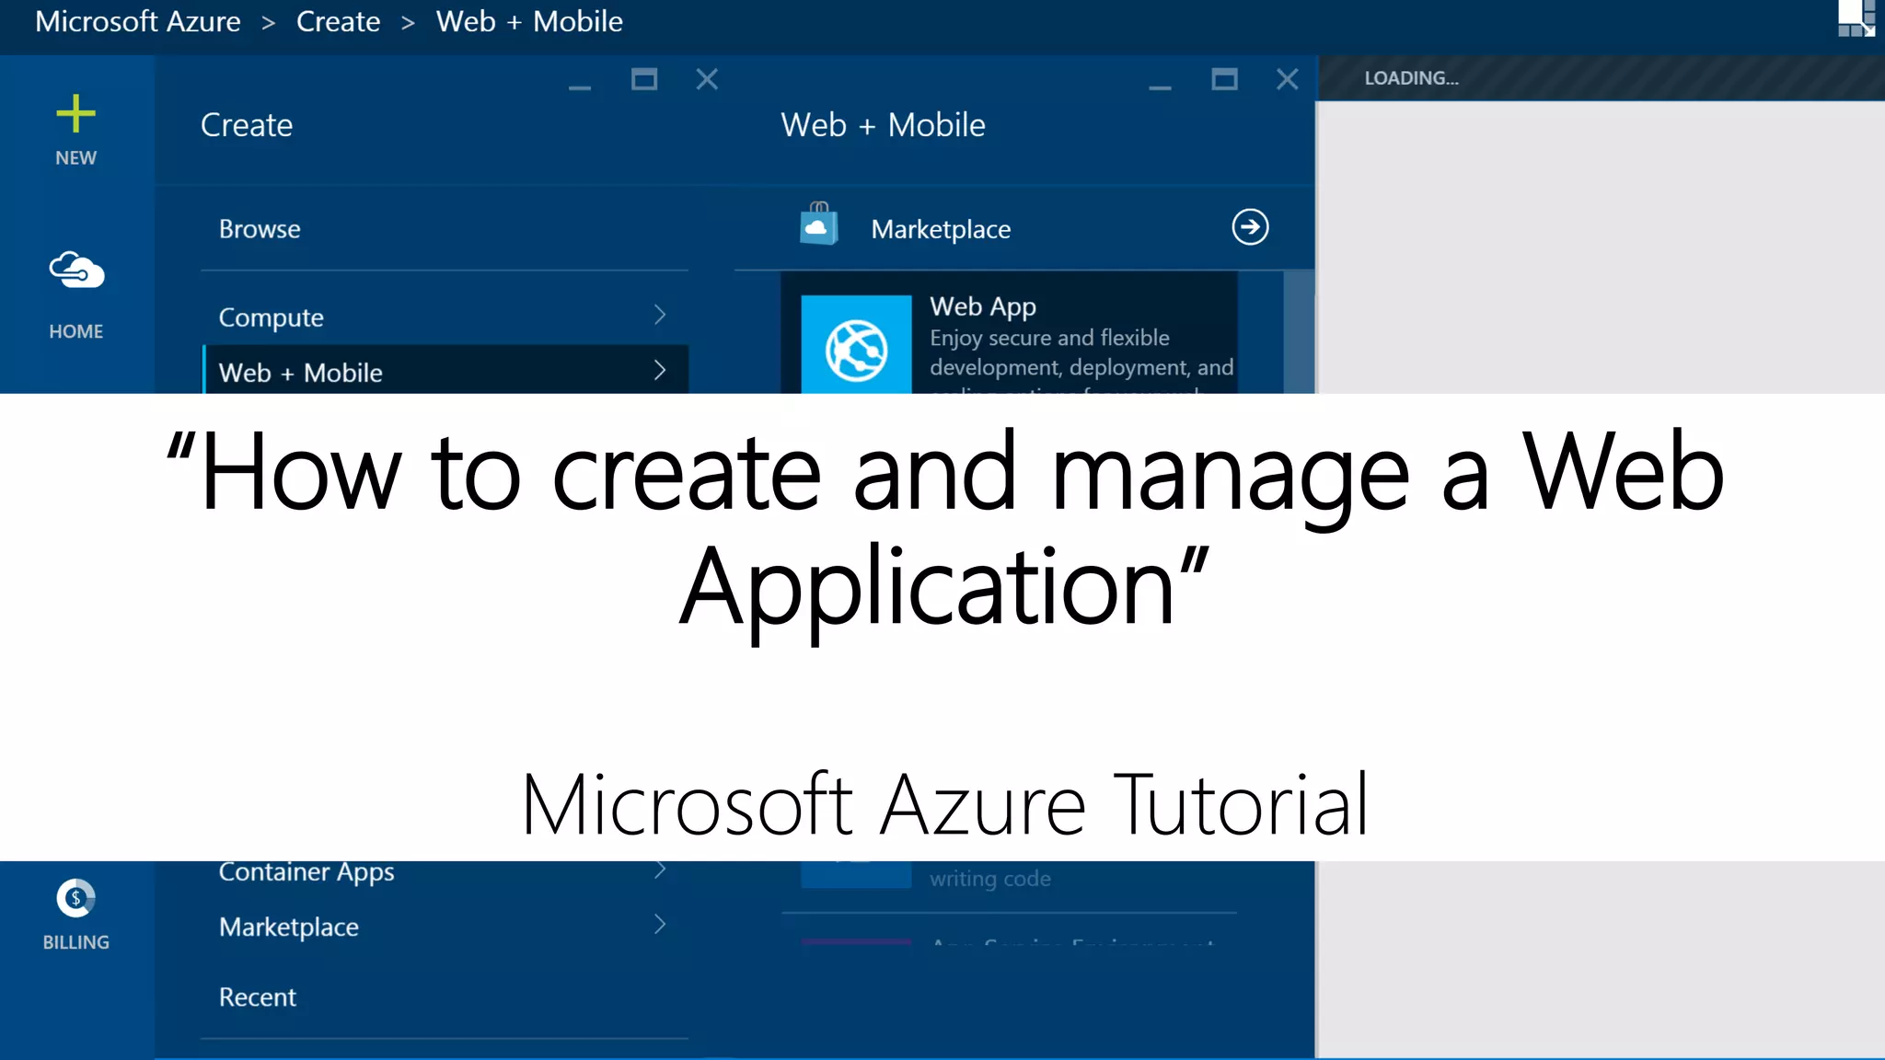Click Create in the breadcrumb
The width and height of the screenshot is (1885, 1060).
338,21
